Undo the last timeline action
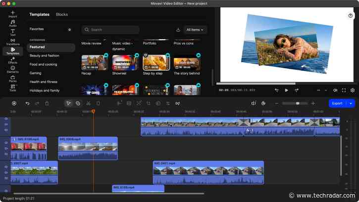Viewport: 359px width, 202px height. point(27,103)
